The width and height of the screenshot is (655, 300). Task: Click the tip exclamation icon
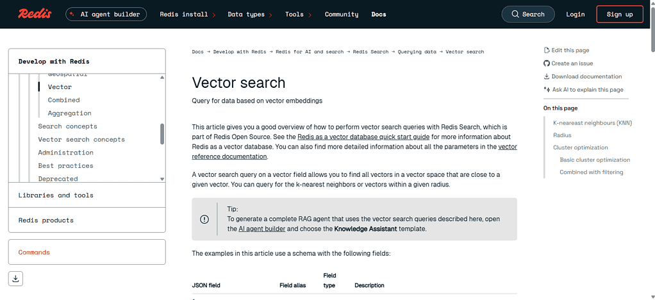coord(204,219)
